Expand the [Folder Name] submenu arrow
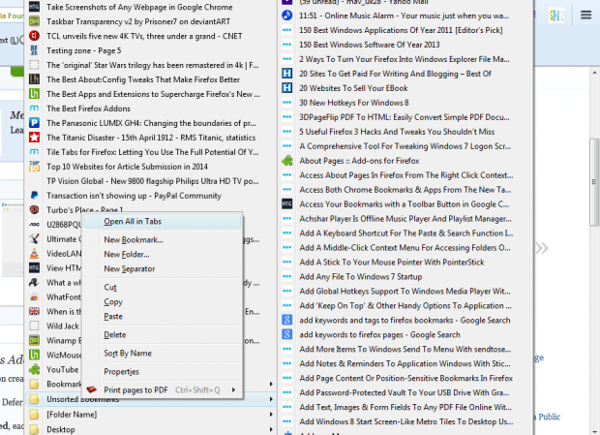This screenshot has height=435, width=600. point(271,414)
